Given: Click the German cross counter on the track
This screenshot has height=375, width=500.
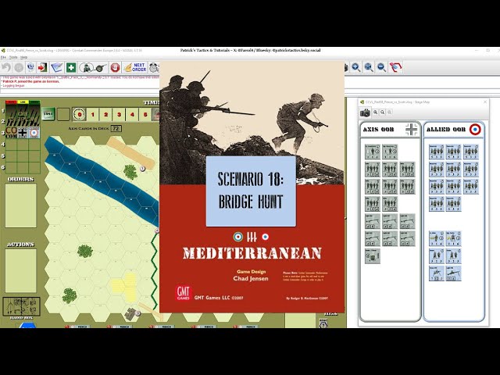Looking at the screenshot, I should 23,132.
